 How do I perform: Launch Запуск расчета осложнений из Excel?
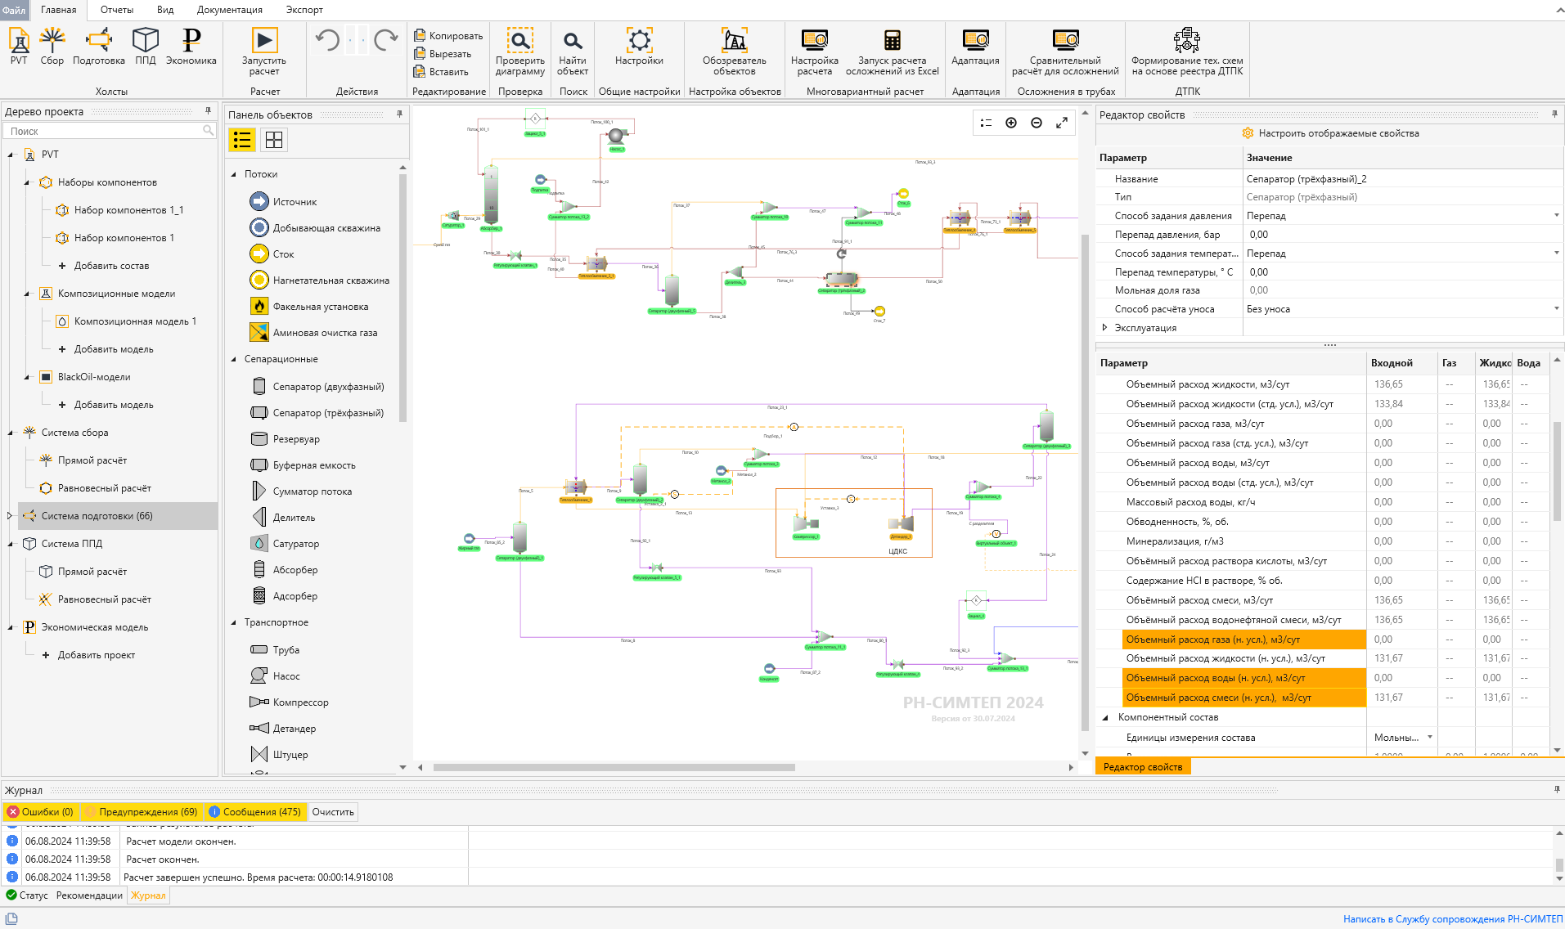tap(893, 52)
